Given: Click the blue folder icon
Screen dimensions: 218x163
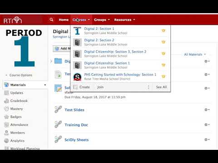Looking at the screenshot, I should [x=58, y=61].
